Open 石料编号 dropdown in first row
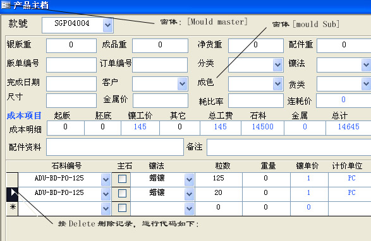The height and width of the screenshot is (241, 371). pyautogui.click(x=106, y=180)
